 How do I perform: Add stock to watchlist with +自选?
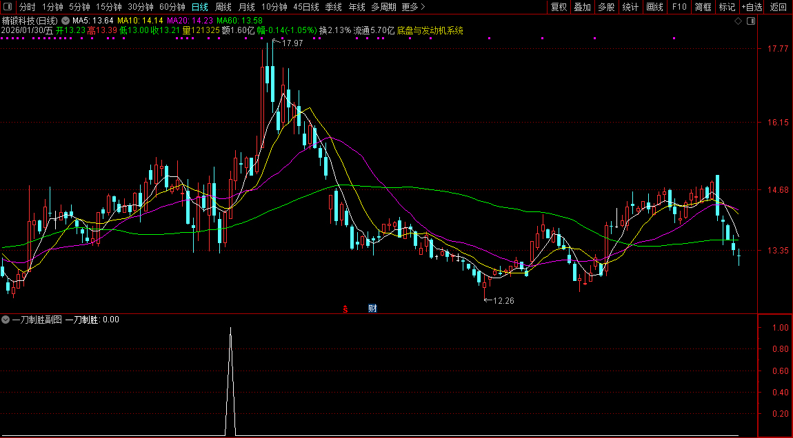(x=752, y=7)
